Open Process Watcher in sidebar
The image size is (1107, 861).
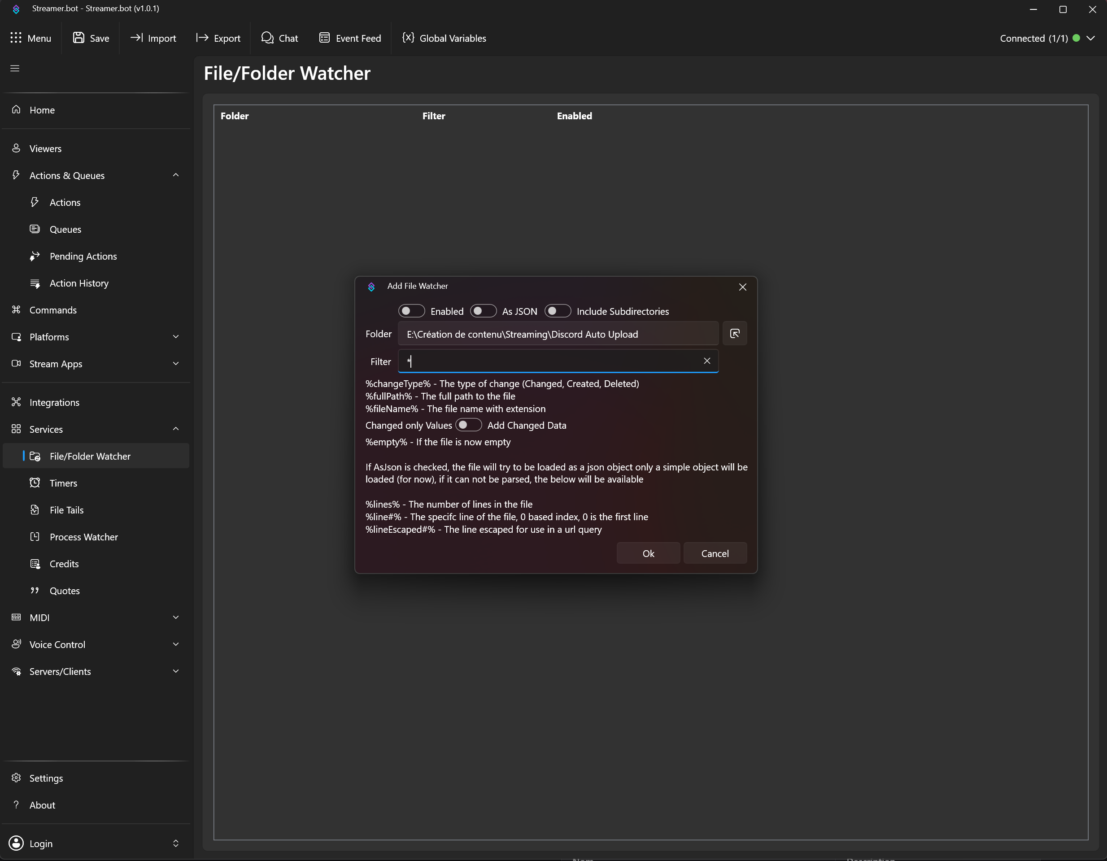(x=83, y=537)
